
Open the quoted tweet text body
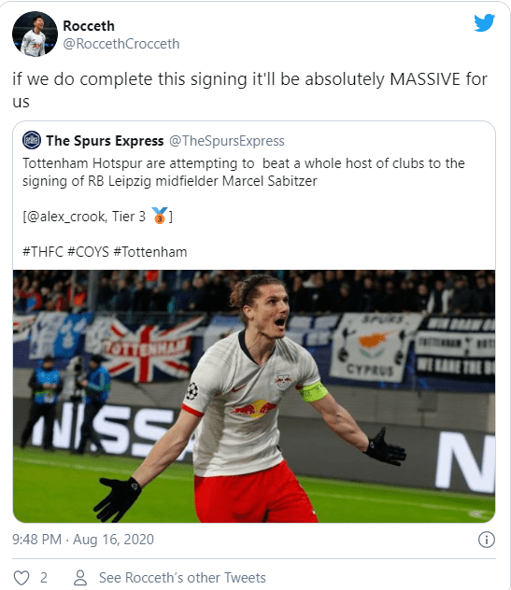(x=244, y=173)
